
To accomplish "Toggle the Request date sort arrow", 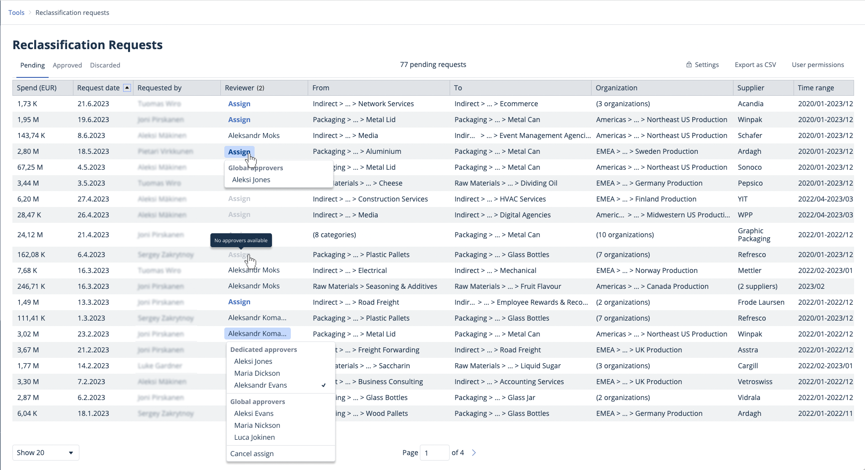I will pyautogui.click(x=127, y=88).
